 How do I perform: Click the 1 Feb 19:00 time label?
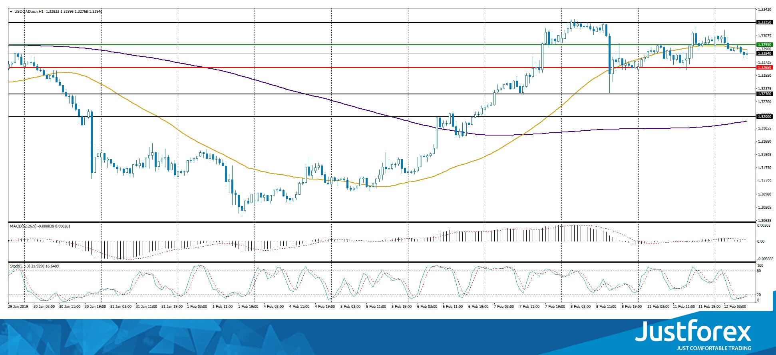248,307
